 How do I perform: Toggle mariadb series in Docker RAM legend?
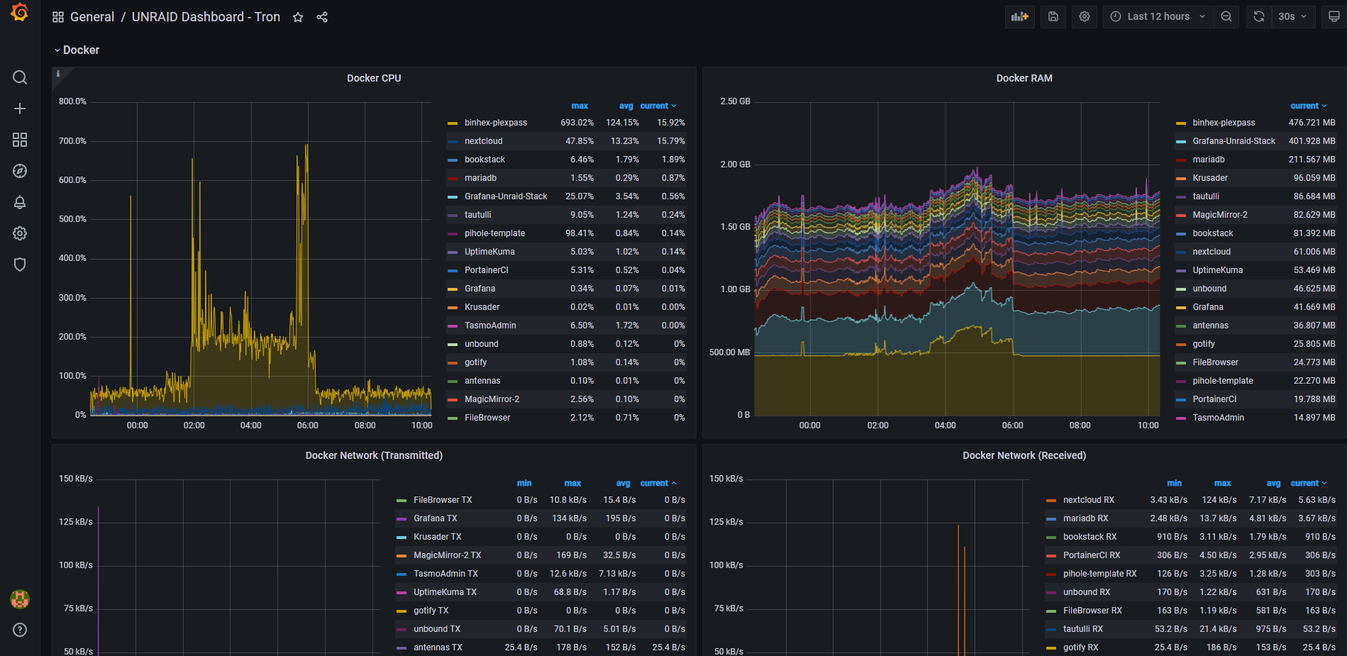tap(1209, 160)
